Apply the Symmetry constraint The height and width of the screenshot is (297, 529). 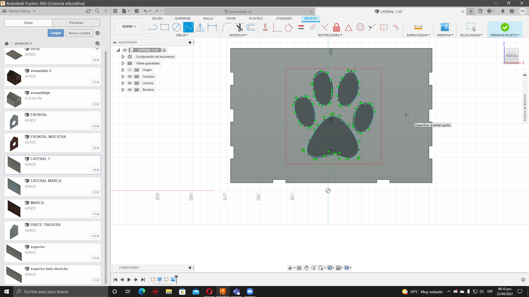click(x=384, y=27)
